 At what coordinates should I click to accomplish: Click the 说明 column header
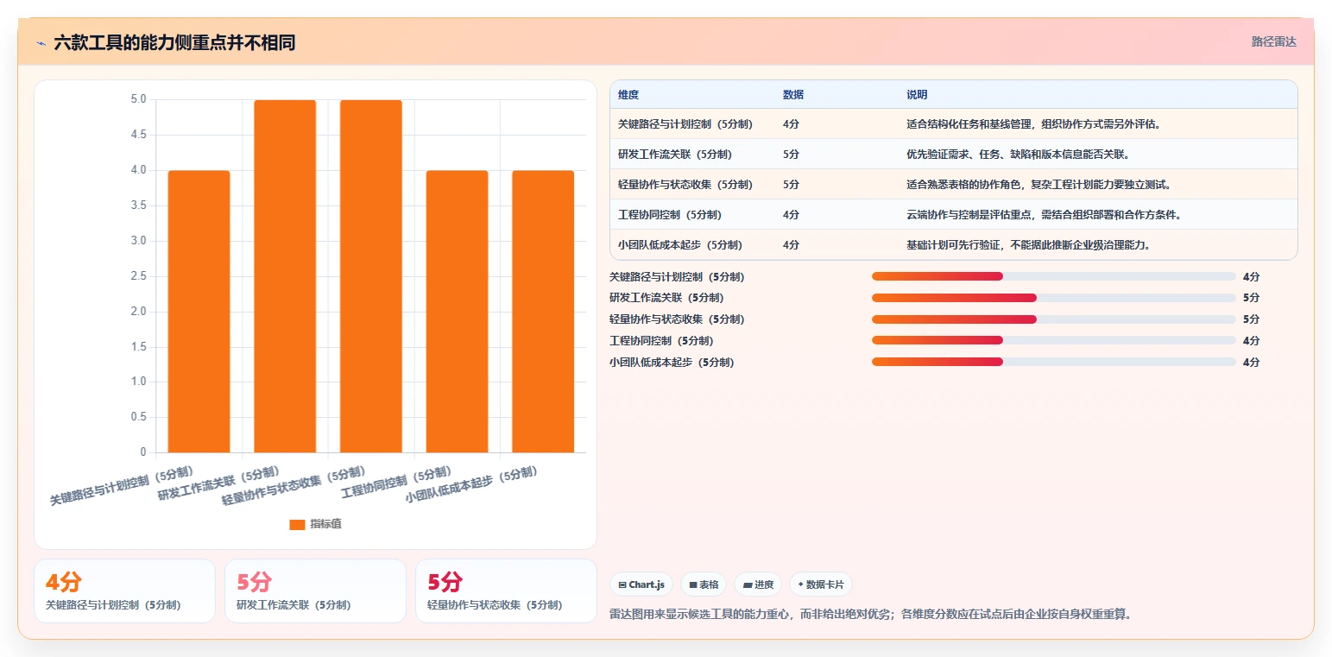[x=917, y=95]
